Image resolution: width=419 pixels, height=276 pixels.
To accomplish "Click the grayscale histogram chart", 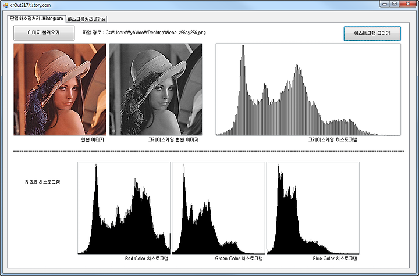I will (x=308, y=89).
